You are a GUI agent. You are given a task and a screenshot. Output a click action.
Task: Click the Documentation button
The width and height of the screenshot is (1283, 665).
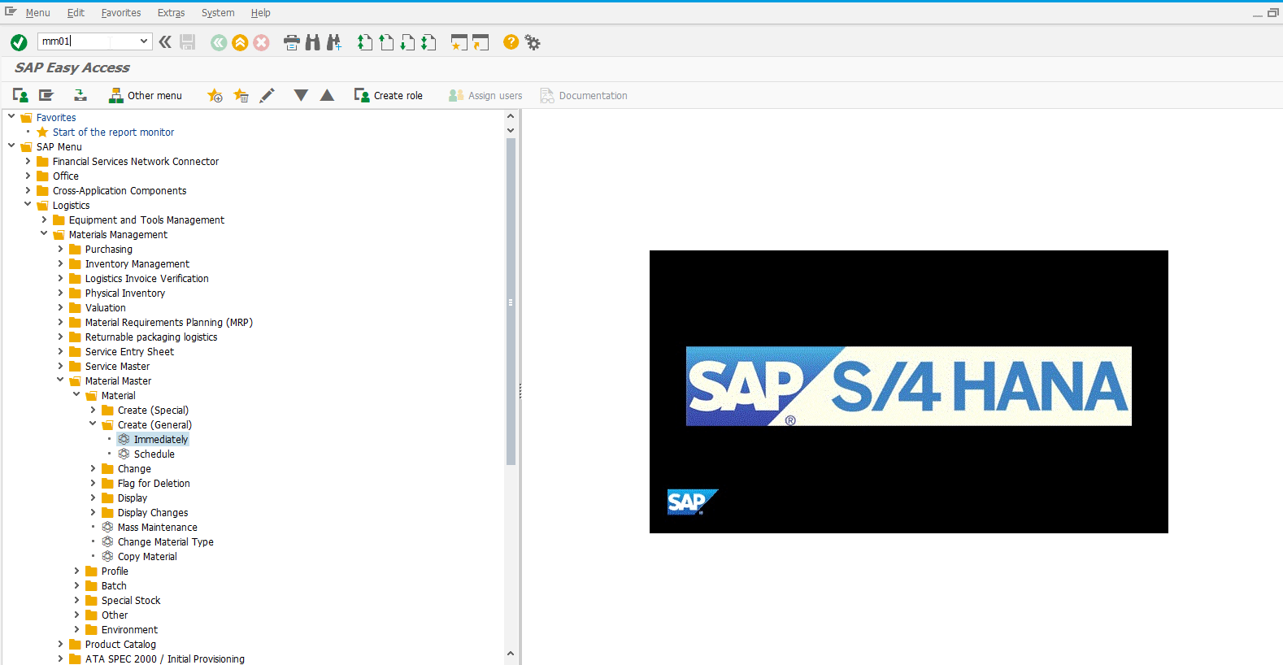(x=584, y=95)
